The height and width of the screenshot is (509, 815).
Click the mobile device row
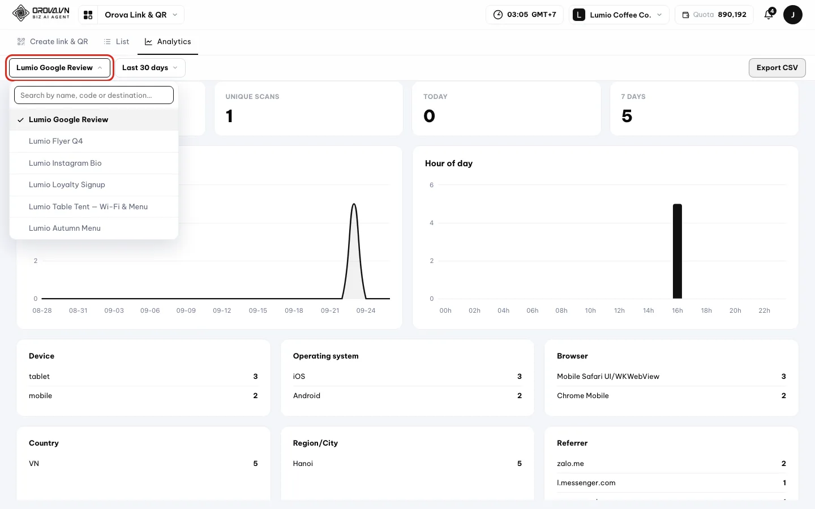[x=143, y=396]
